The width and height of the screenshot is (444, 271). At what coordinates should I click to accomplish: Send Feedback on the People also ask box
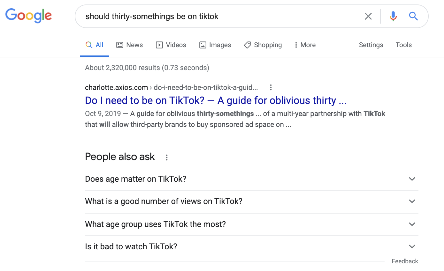(x=405, y=261)
